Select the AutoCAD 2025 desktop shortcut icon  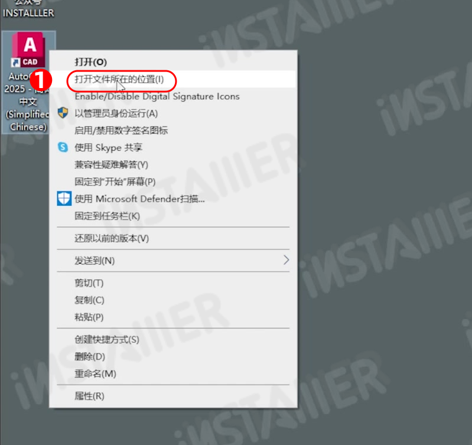tap(28, 50)
